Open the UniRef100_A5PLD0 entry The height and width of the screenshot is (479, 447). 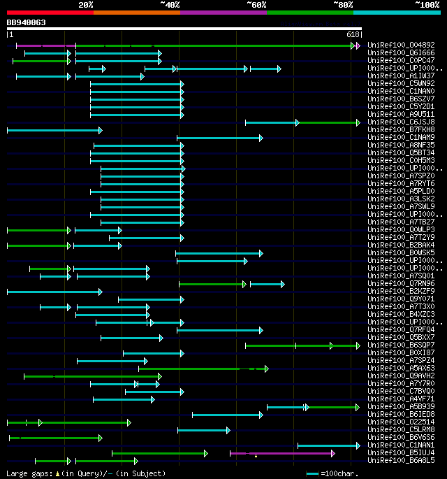click(x=401, y=191)
